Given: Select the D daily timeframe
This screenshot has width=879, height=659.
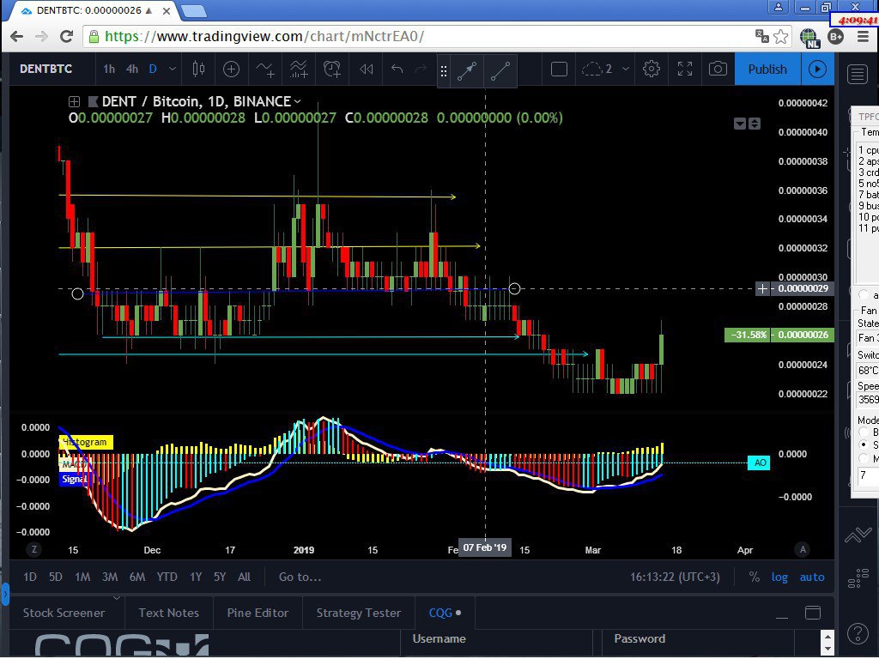Looking at the screenshot, I should (153, 69).
